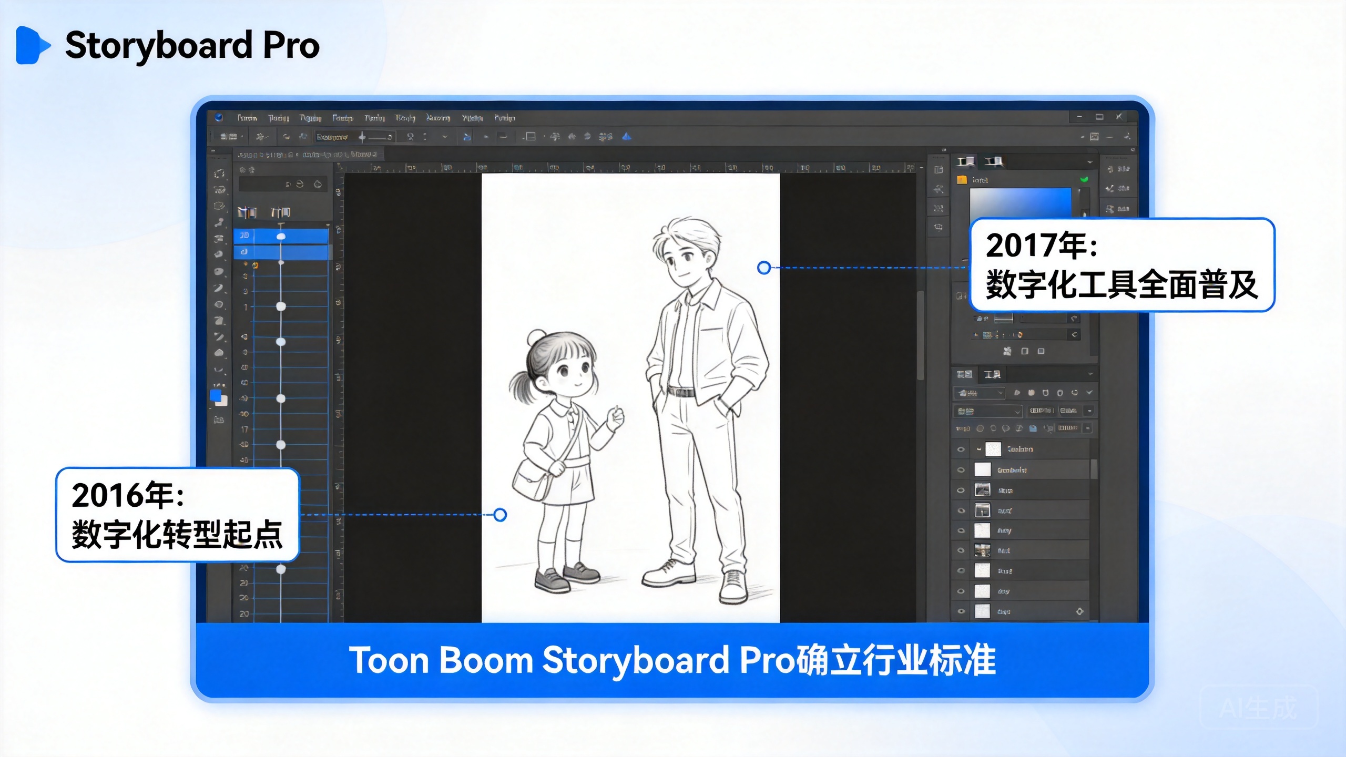Open the first menu beside the app logo
This screenshot has height=757, width=1346.
click(247, 118)
